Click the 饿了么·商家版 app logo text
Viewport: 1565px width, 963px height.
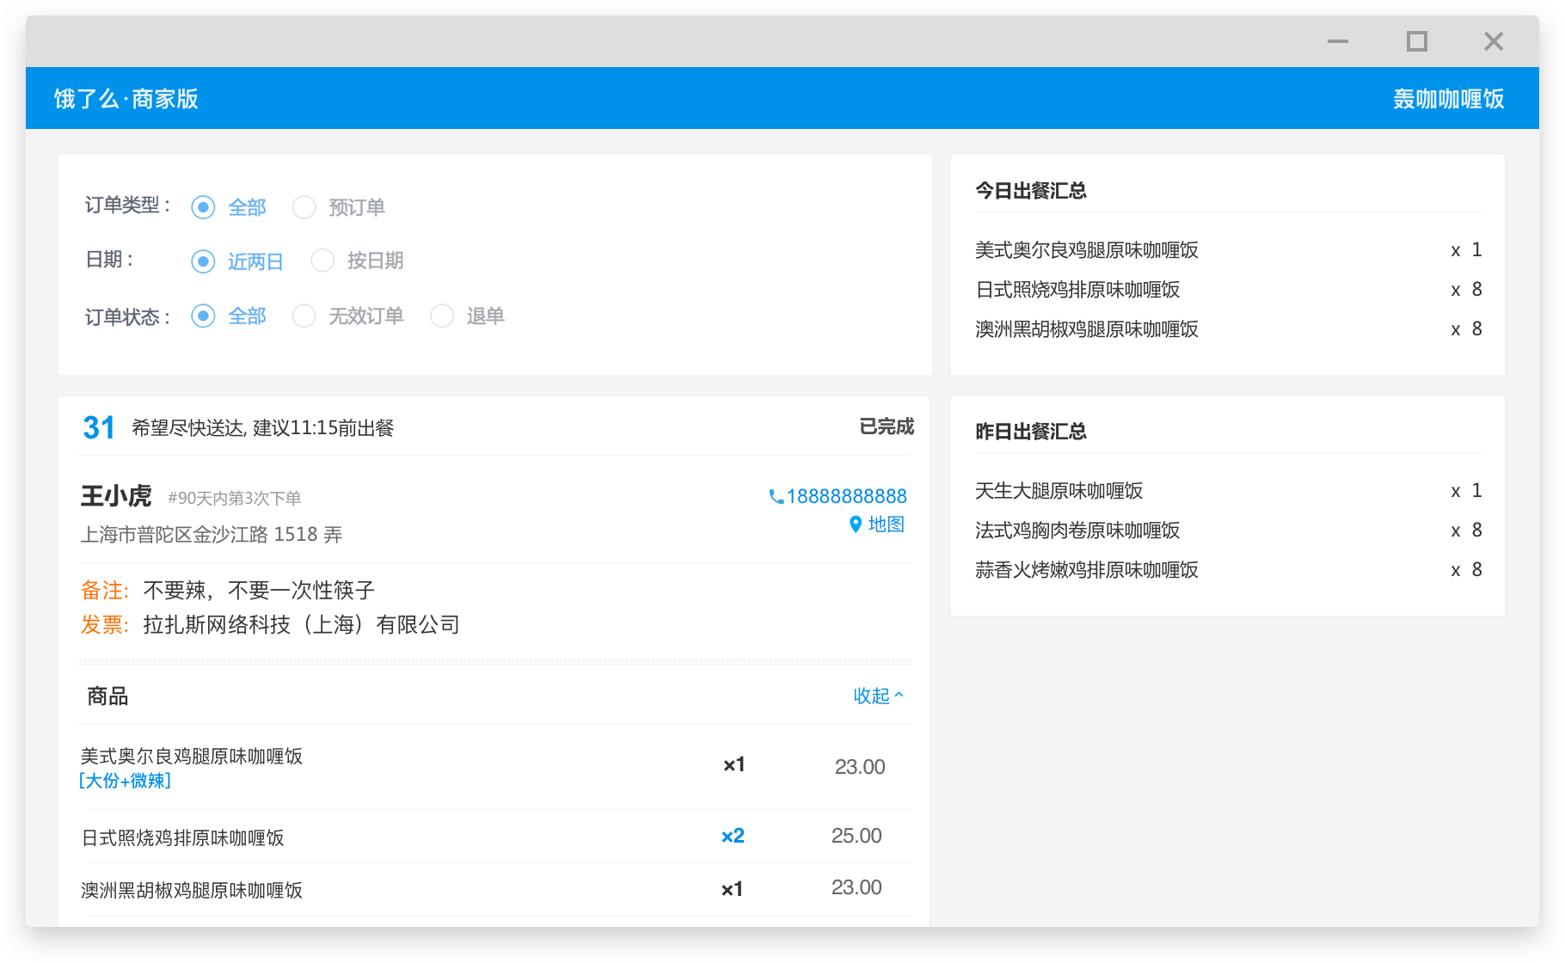[125, 98]
